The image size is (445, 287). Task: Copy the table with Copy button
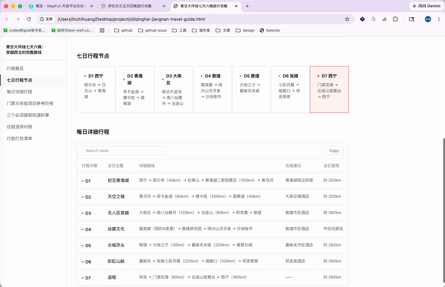334,150
